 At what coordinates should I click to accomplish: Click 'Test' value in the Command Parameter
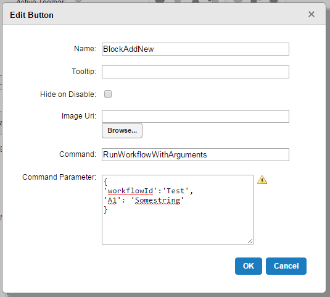pyautogui.click(x=175, y=191)
